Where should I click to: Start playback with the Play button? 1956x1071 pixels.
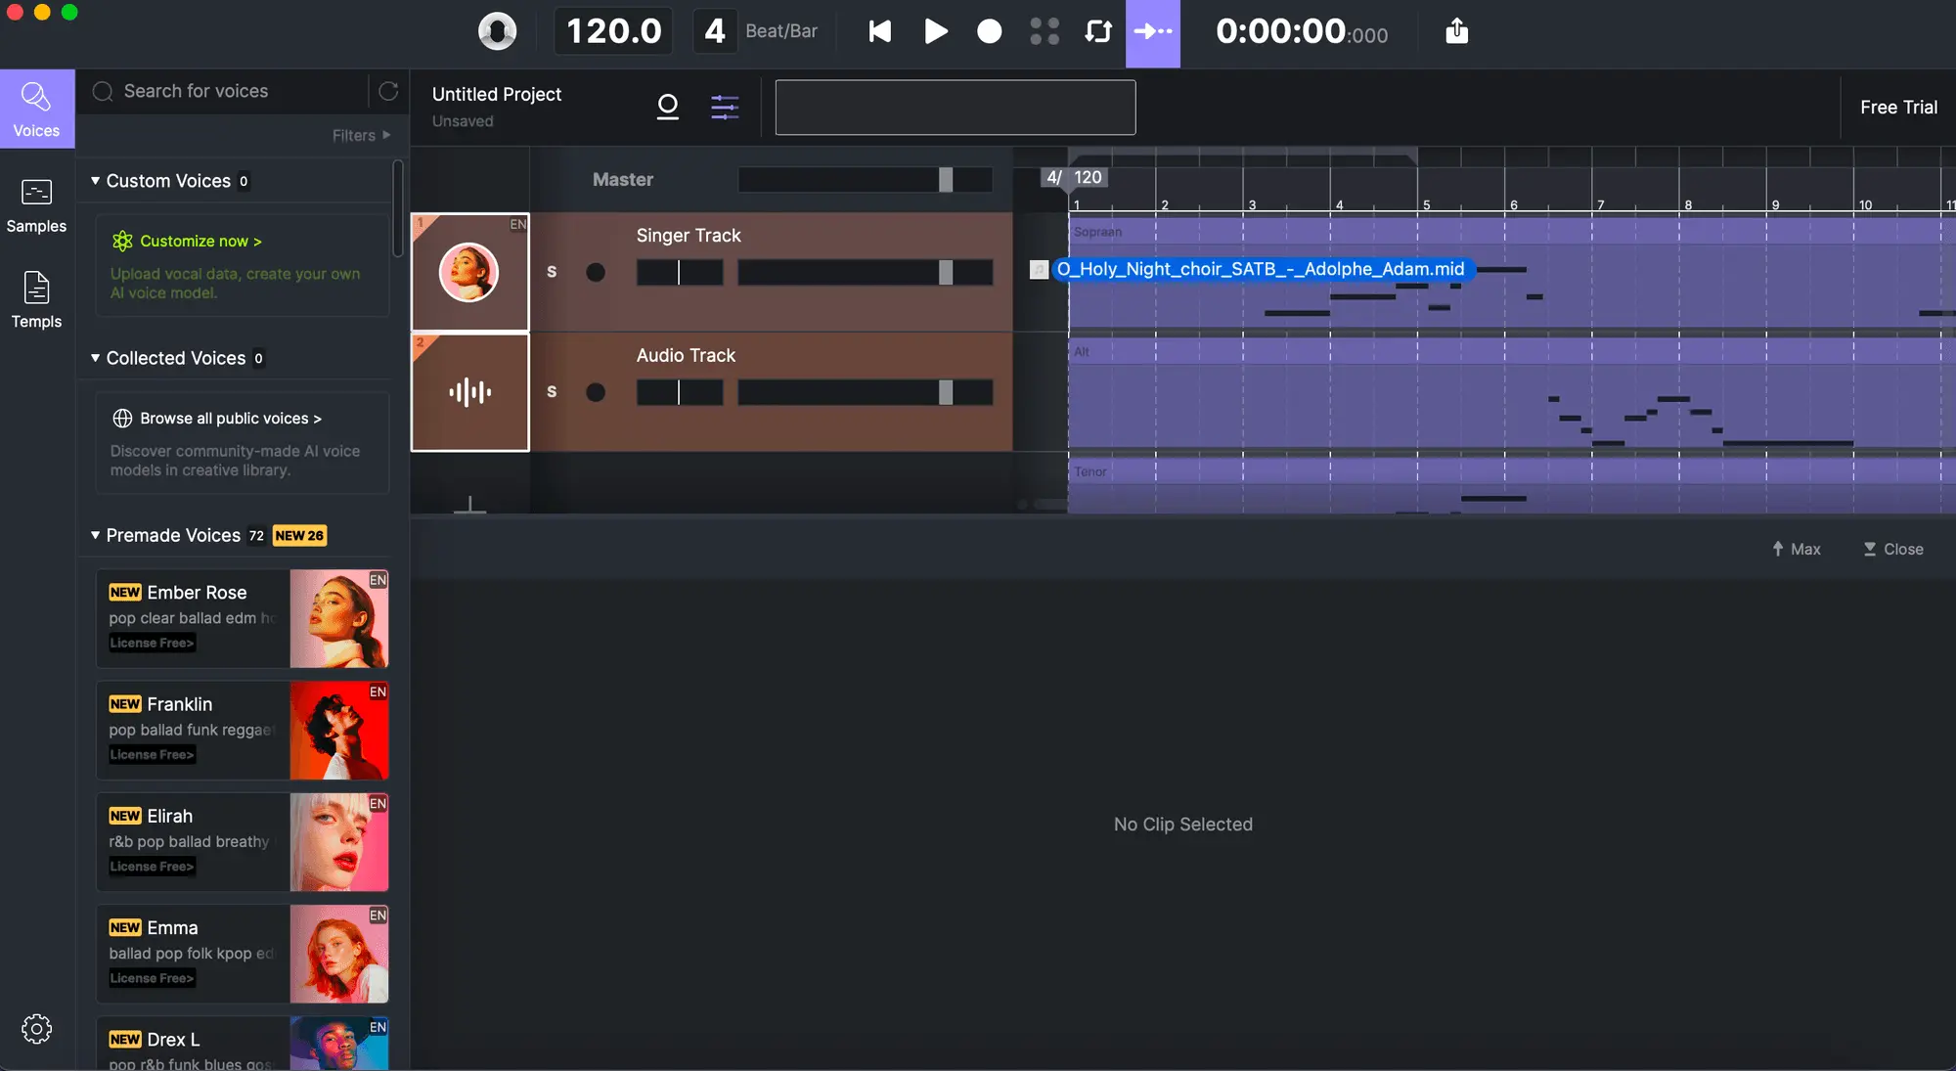[x=935, y=31]
